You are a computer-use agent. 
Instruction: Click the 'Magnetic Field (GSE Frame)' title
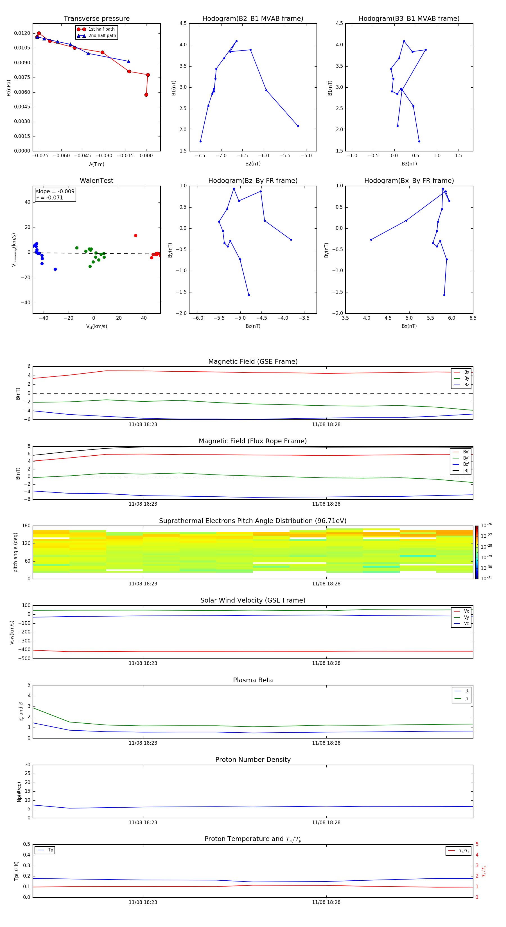click(253, 362)
